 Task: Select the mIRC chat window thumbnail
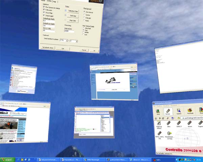94,123
